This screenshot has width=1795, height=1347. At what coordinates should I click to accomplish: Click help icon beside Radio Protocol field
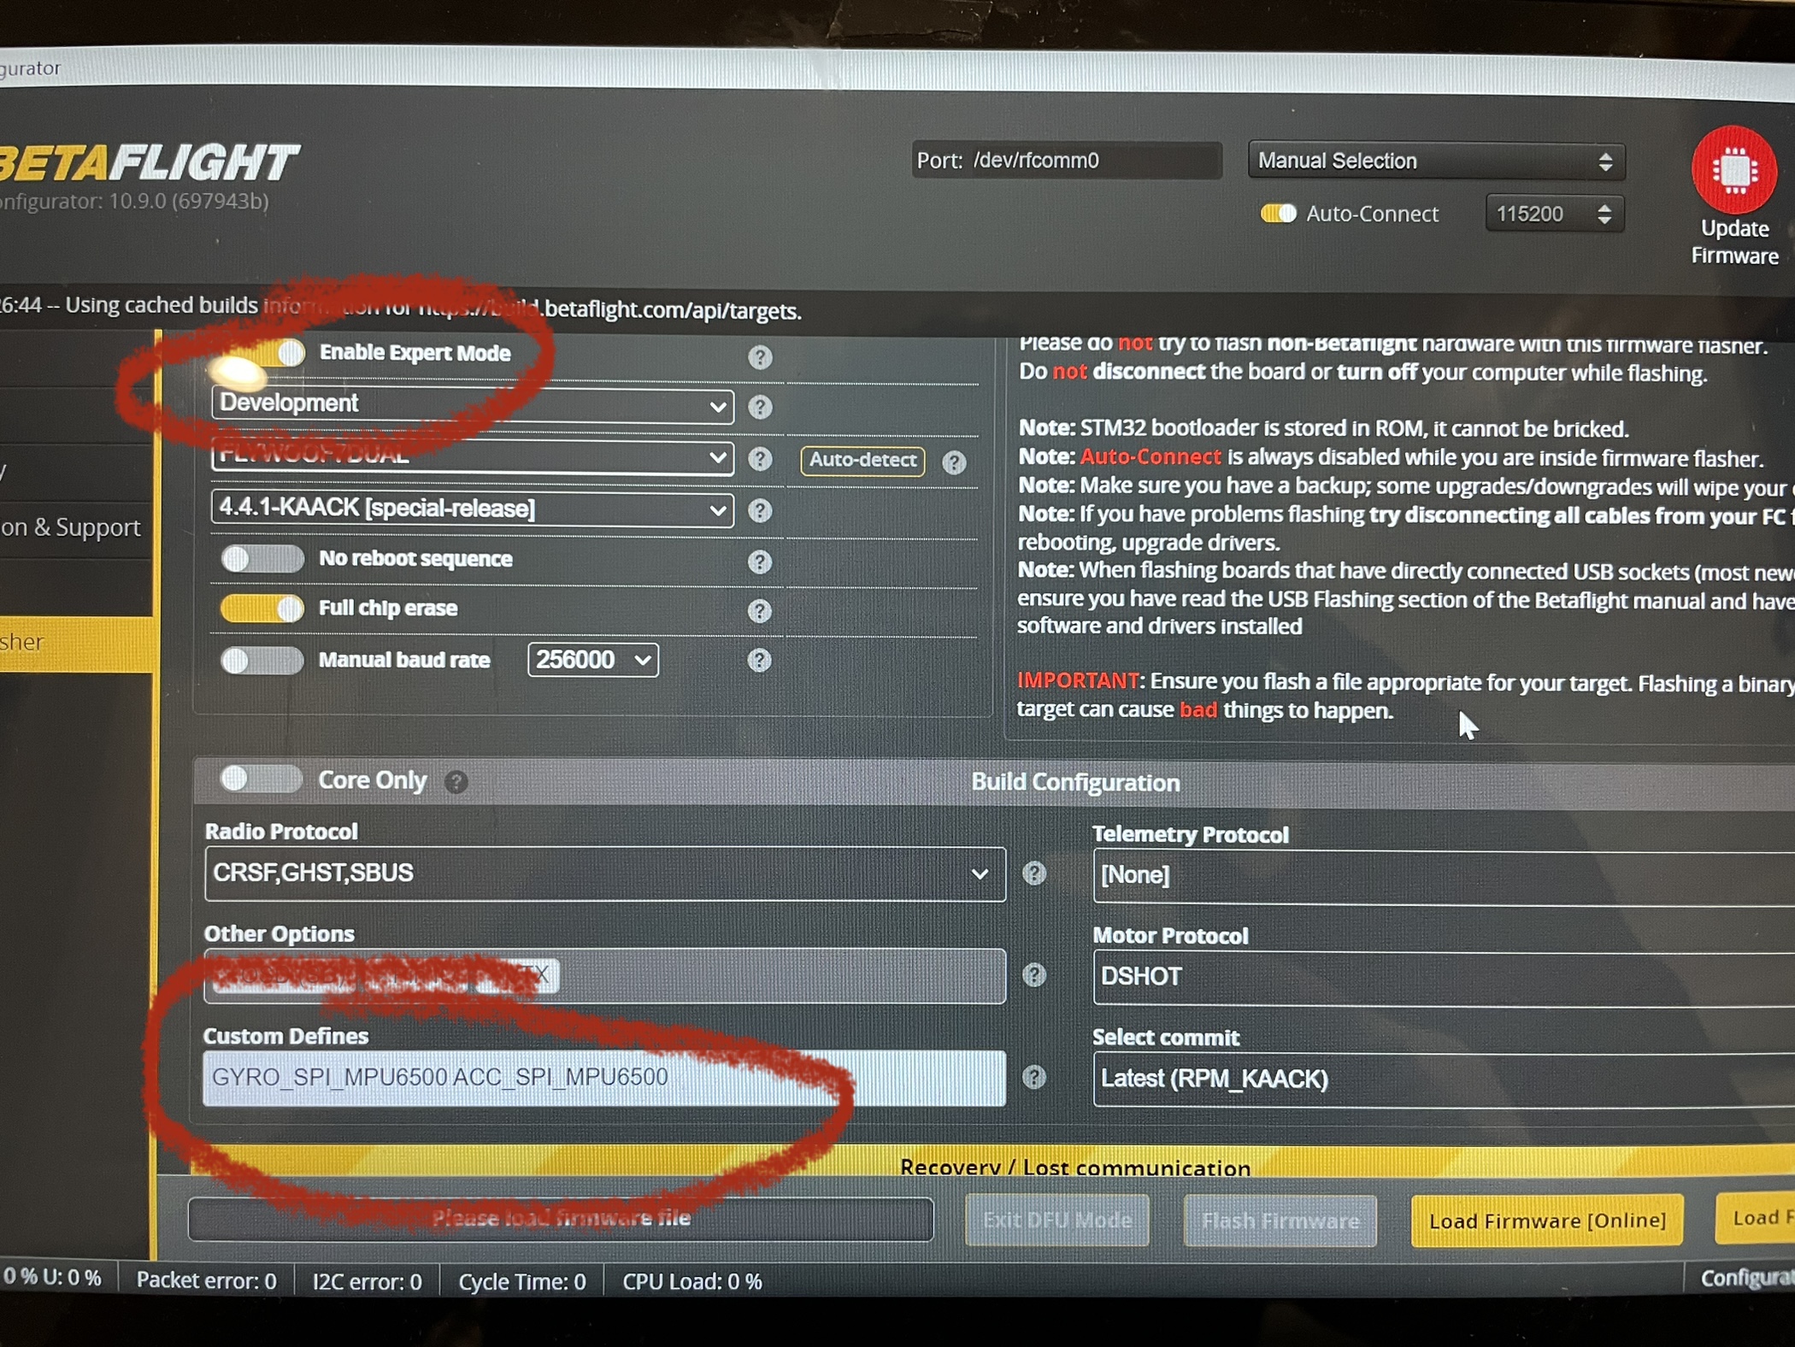pyautogui.click(x=1034, y=873)
